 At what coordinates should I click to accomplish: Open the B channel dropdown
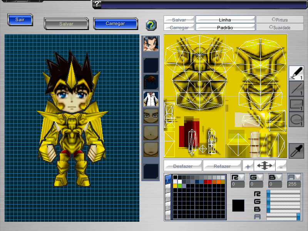tap(275, 177)
